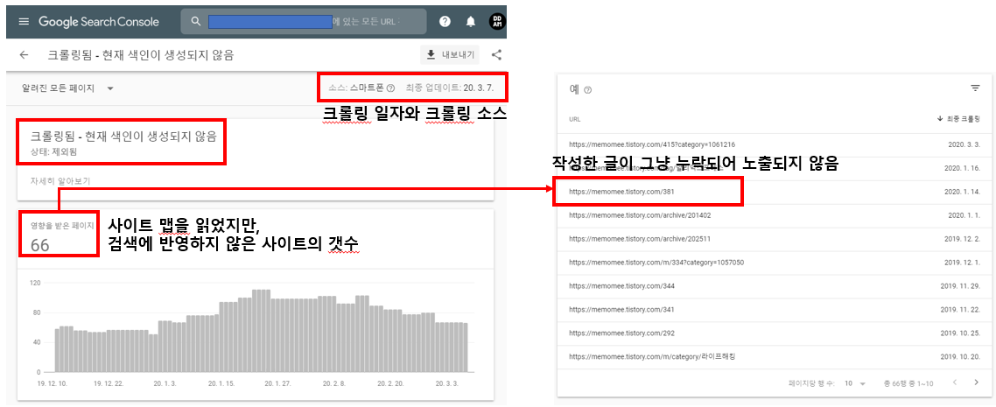Click the share icon
The width and height of the screenshot is (996, 407).
point(497,54)
